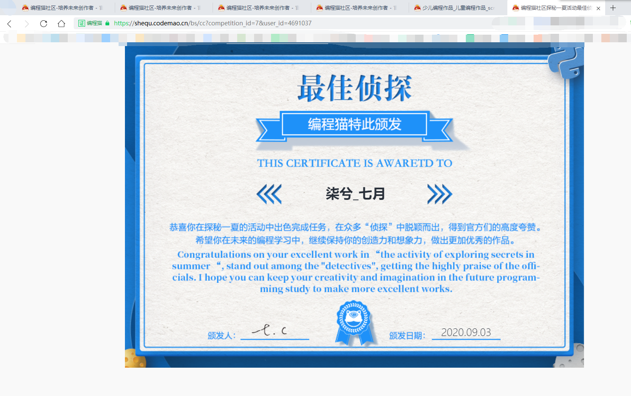Viewport: 631px width, 396px height.
Task: Click the THIS CERTIFICATE IS AWARETD TO line
Action: [354, 163]
